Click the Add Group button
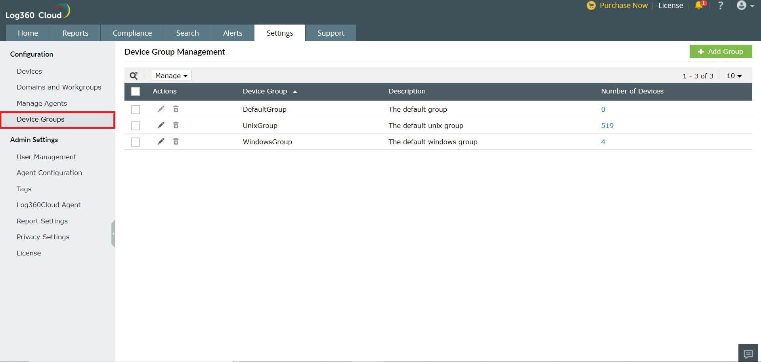The image size is (761, 362). point(721,51)
